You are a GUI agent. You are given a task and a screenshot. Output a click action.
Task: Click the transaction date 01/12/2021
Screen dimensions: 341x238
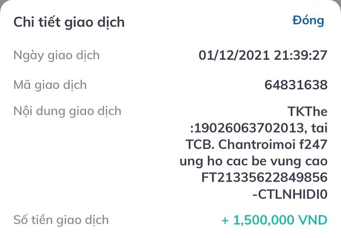pos(232,55)
